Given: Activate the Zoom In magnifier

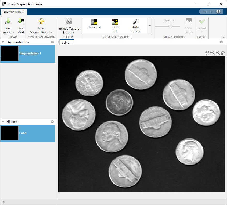Looking at the screenshot, I should pyautogui.click(x=213, y=53).
